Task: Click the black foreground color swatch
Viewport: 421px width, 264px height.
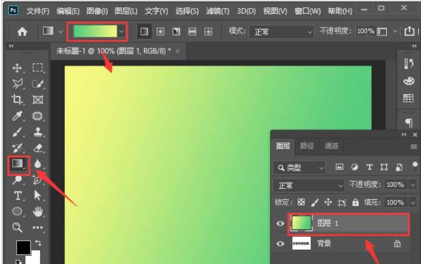Action: pos(23,248)
